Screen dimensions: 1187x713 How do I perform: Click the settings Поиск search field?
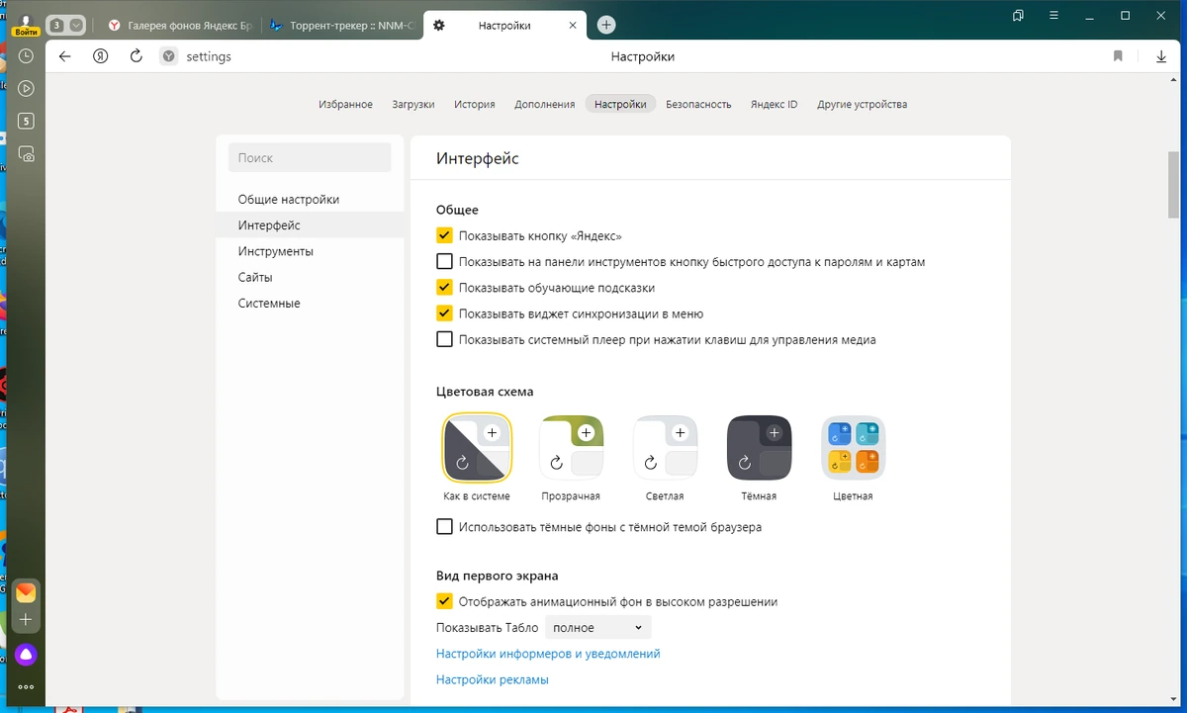(310, 157)
